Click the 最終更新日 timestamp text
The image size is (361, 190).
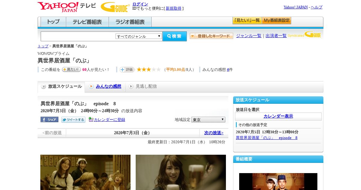[187, 142]
